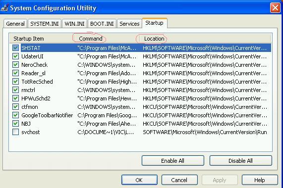Disable the NeroCheck startup checkbox
283x188 pixels.
pyautogui.click(x=15, y=64)
